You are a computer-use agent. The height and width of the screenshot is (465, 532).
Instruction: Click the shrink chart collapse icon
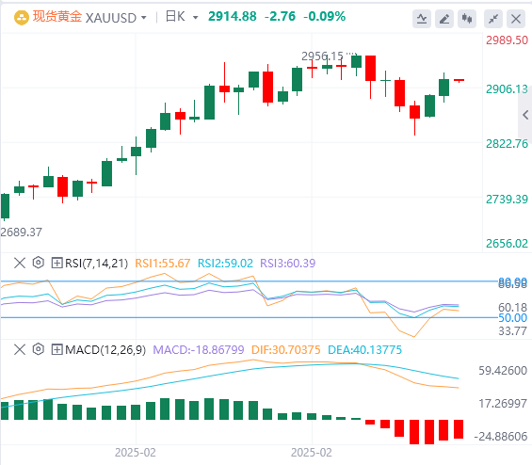(493, 18)
